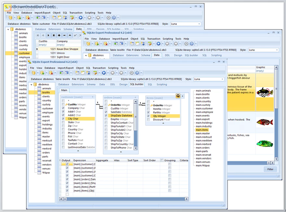Click the Filter button in middle window
The image size is (286, 212).
pyautogui.click(x=270, y=169)
